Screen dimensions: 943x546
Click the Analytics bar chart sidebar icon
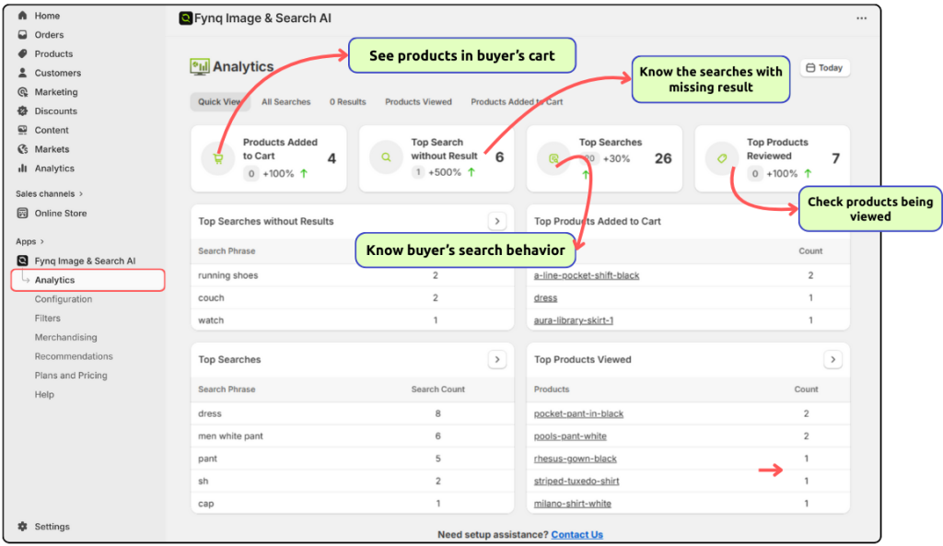pos(22,168)
